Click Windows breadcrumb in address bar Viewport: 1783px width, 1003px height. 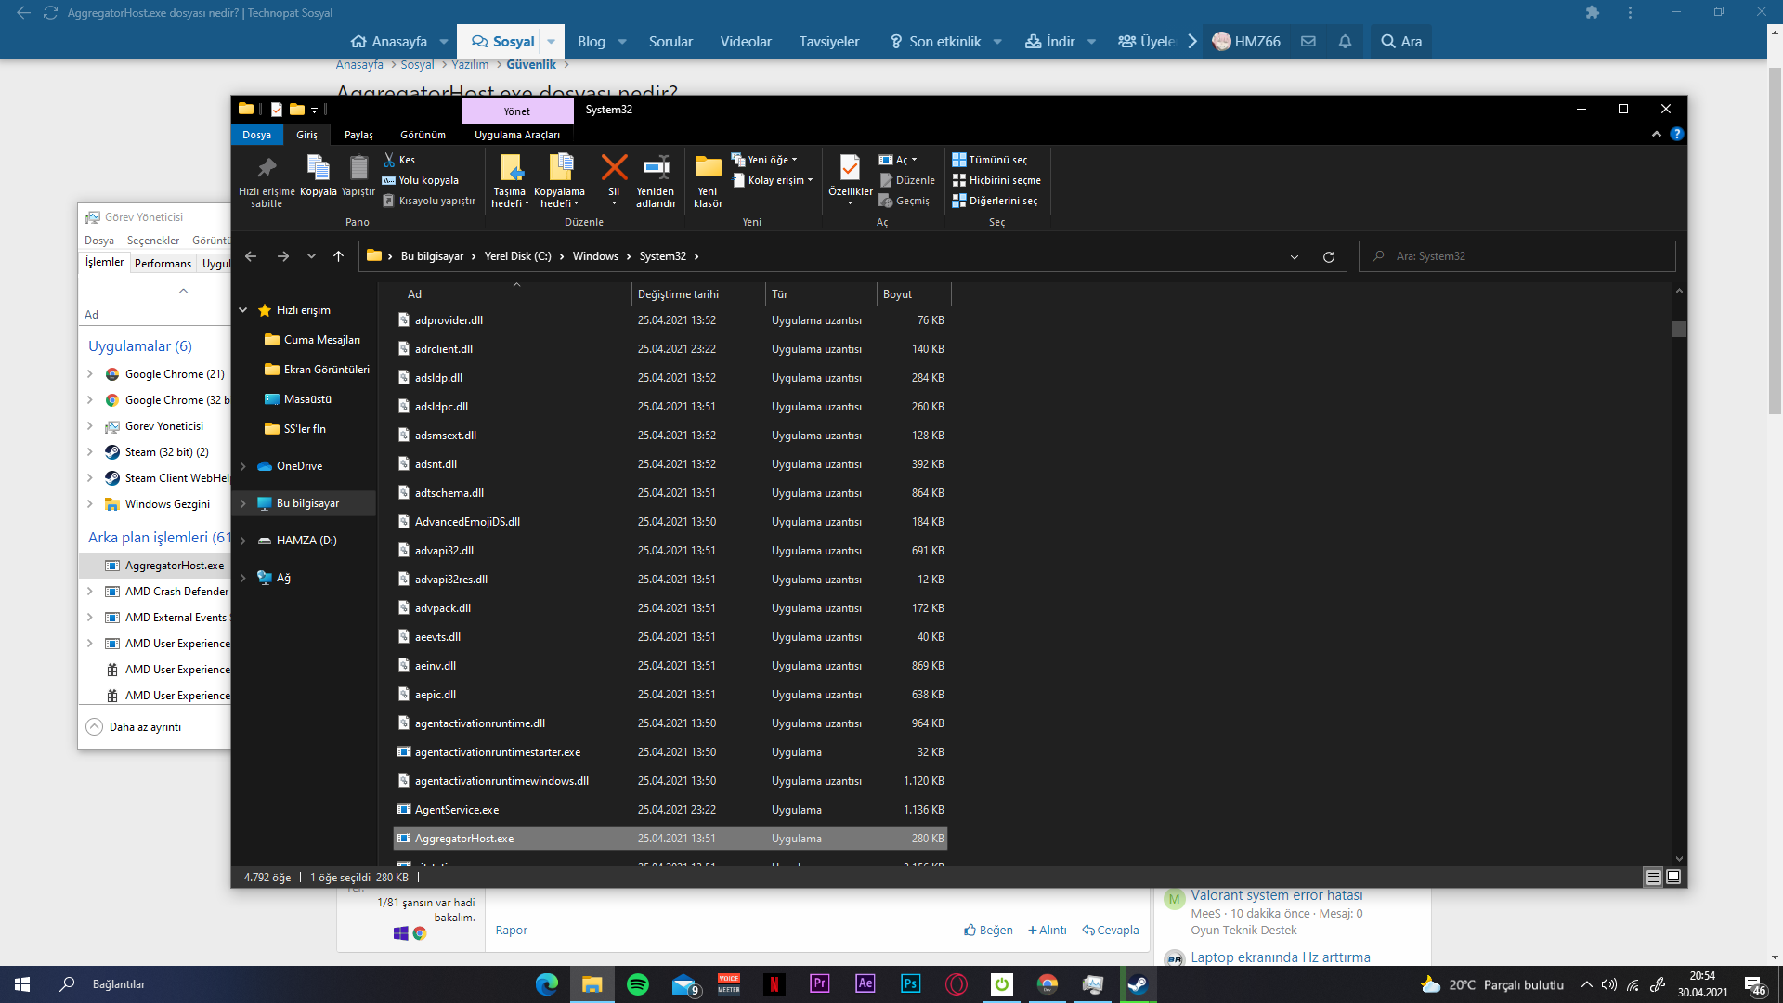[595, 256]
